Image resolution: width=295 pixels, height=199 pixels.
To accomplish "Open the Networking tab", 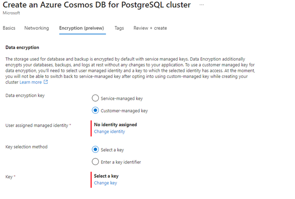I will click(x=36, y=28).
